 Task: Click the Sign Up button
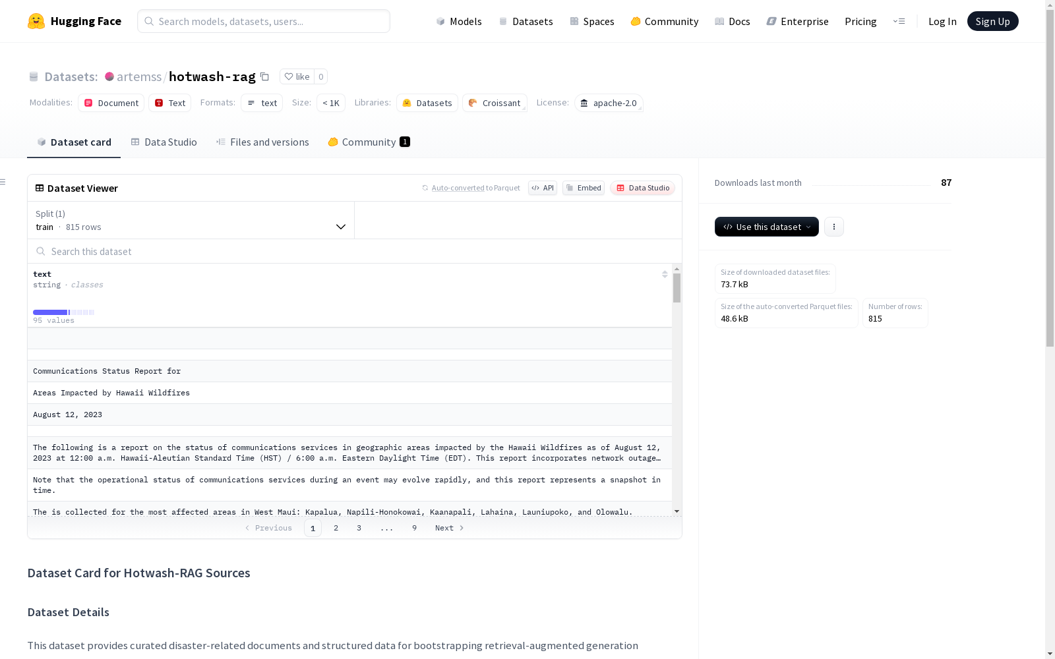(x=993, y=21)
